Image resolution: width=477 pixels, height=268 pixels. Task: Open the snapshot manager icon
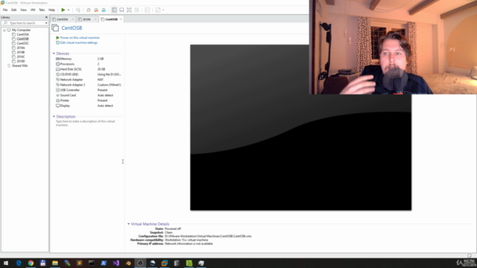[x=104, y=10]
